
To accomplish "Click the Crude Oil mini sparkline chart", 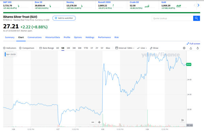I will [x=147, y=6].
